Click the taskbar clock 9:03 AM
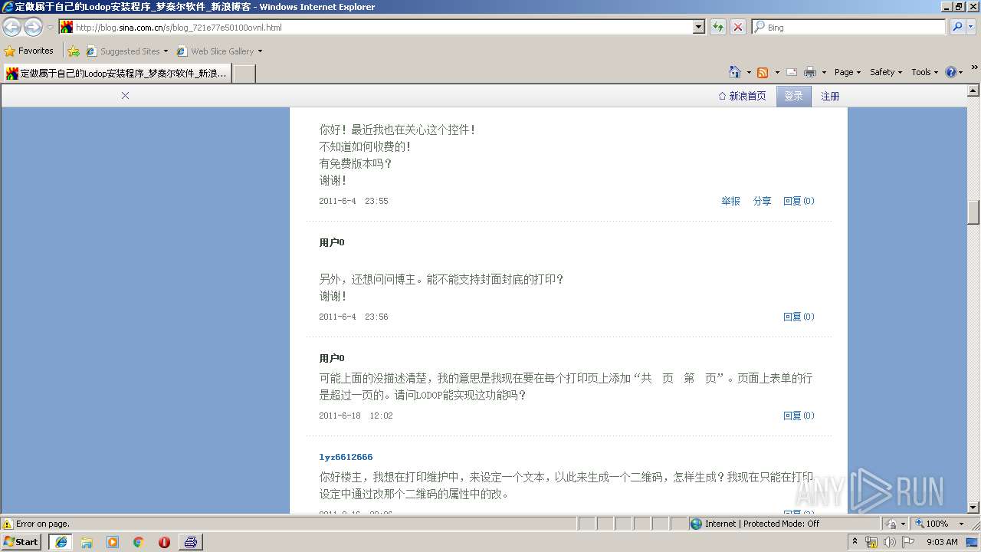The width and height of the screenshot is (981, 552). coord(942,542)
